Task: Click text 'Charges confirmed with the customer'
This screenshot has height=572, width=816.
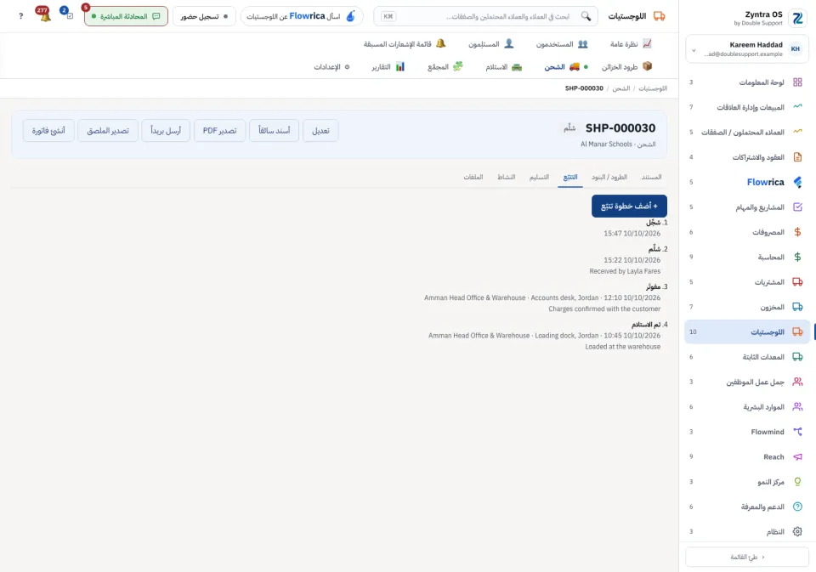Action: [x=604, y=309]
